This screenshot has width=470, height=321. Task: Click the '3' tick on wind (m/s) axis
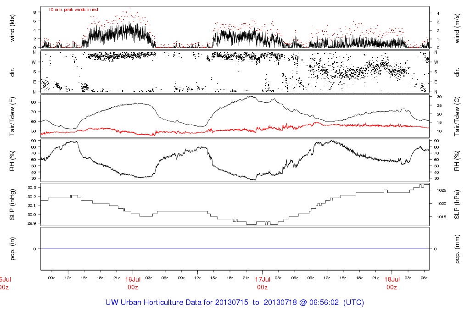(438, 22)
